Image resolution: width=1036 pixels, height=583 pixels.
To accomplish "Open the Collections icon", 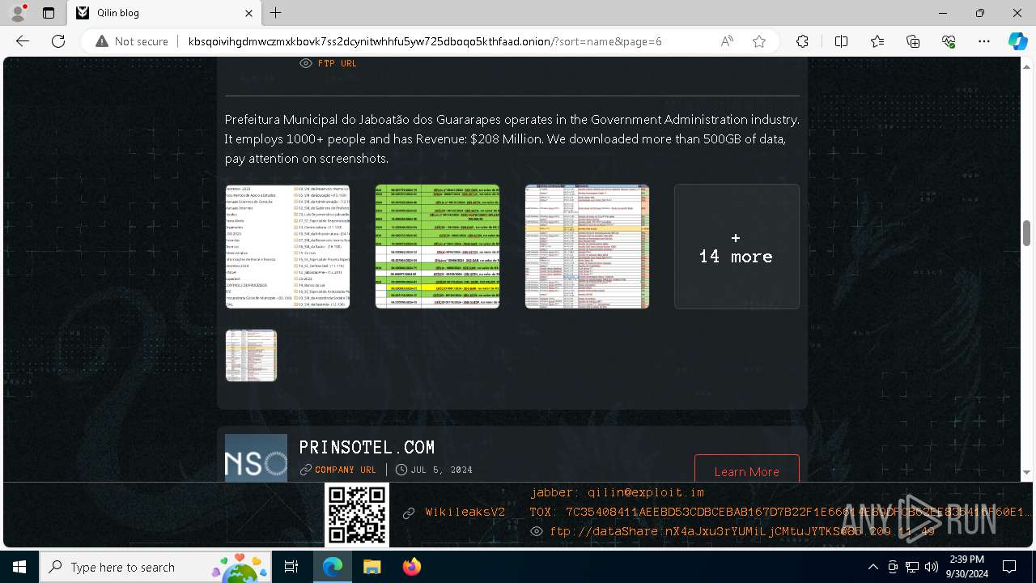I will tap(913, 41).
